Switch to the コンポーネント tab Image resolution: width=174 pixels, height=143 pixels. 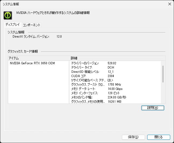point(31,25)
